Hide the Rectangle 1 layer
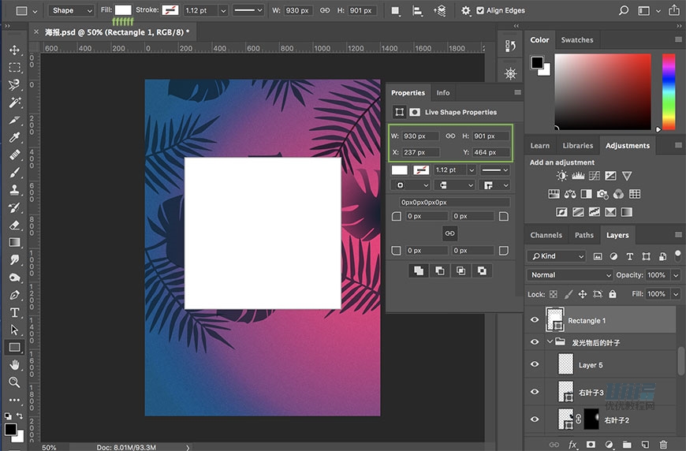686x451 pixels. tap(535, 320)
